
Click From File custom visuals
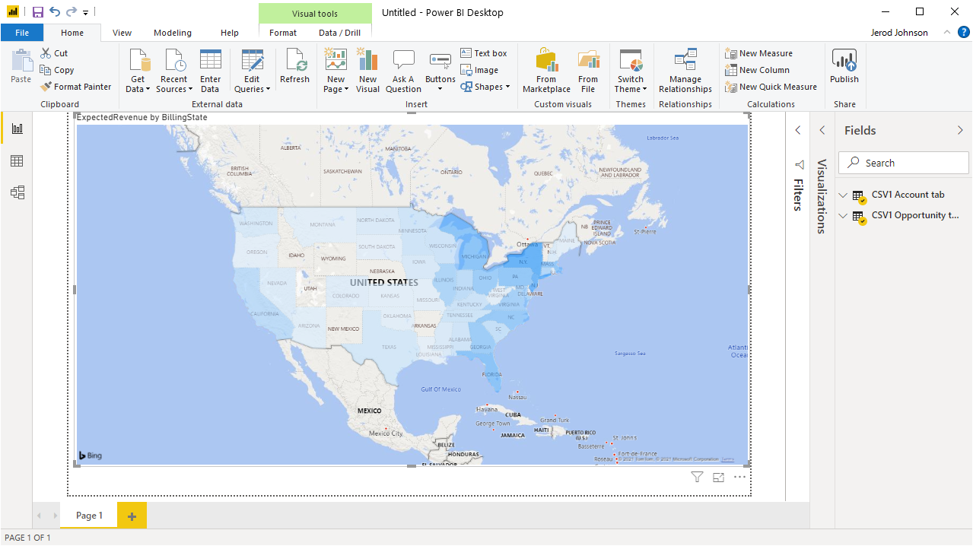coord(588,71)
